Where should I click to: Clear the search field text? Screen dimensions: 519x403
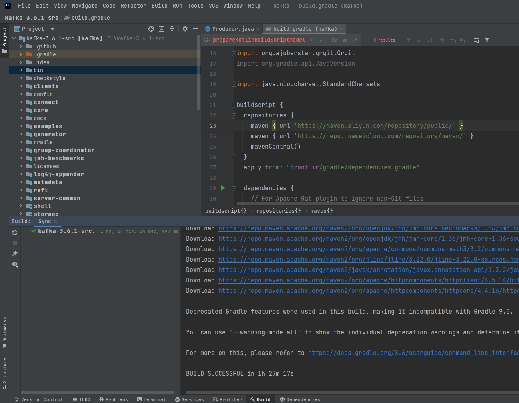pos(312,40)
